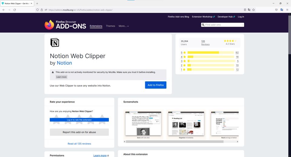The width and height of the screenshot is (291, 157).
Task: Bookmark this page with the star icon
Action: tap(253, 10)
